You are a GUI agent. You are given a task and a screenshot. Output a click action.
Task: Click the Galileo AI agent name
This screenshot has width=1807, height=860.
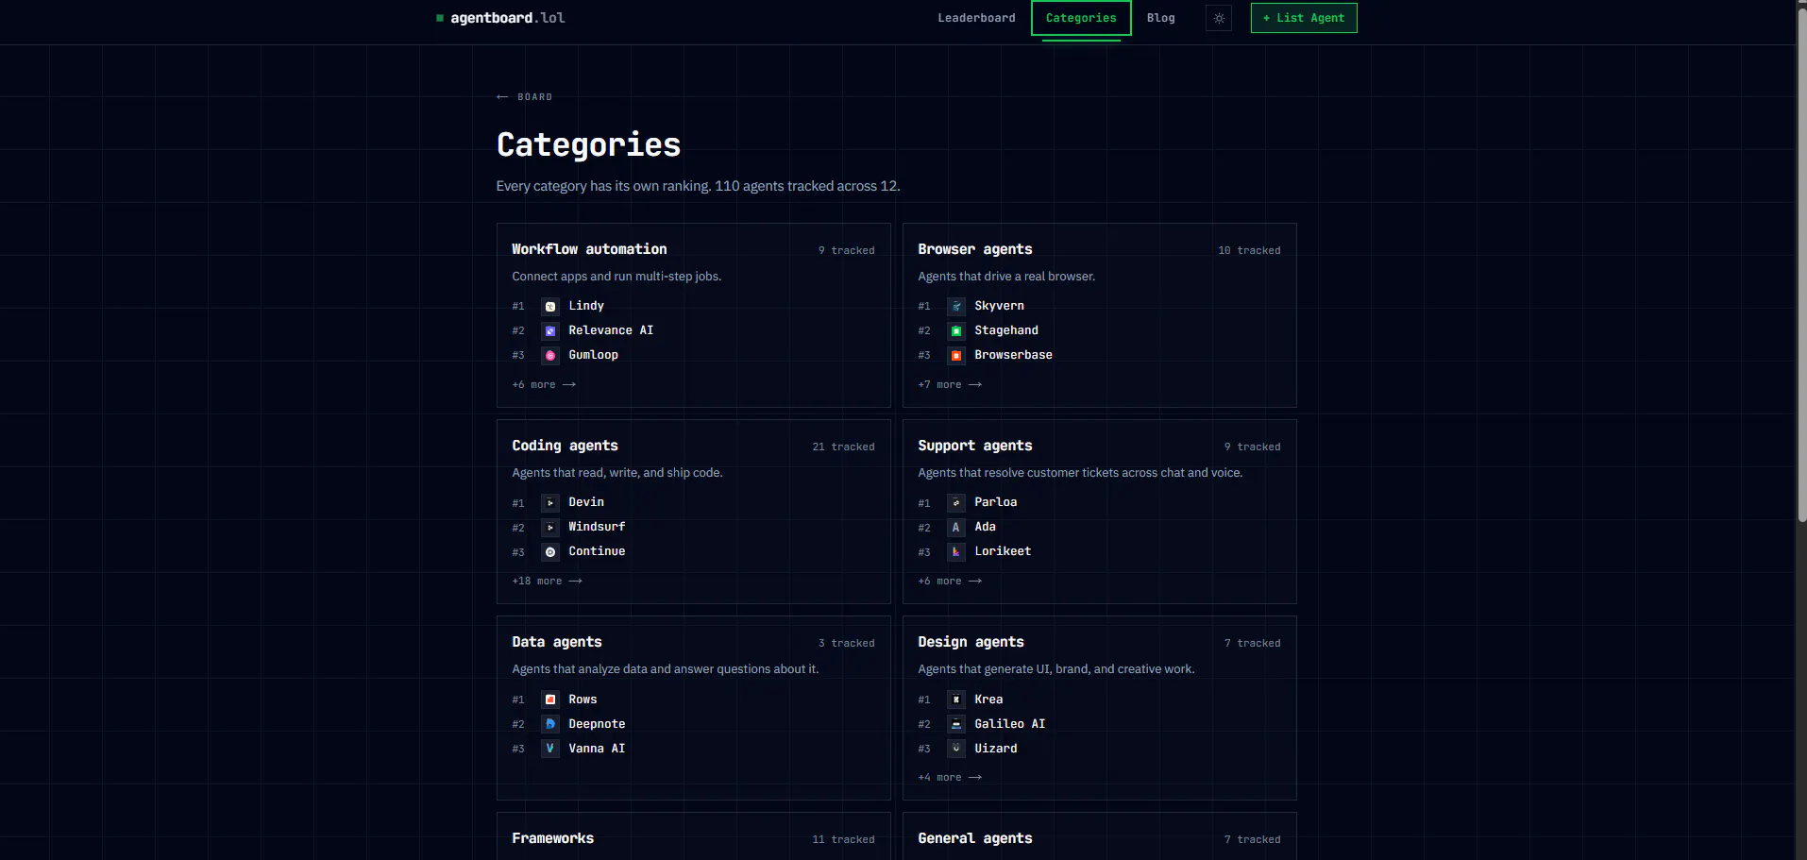pyautogui.click(x=1009, y=724)
